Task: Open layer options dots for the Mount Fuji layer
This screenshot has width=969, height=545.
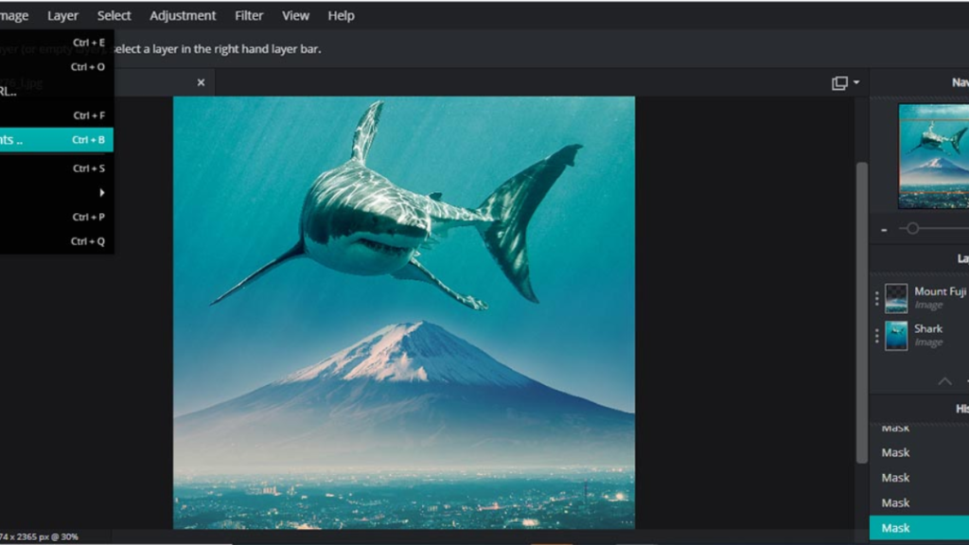Action: [875, 298]
